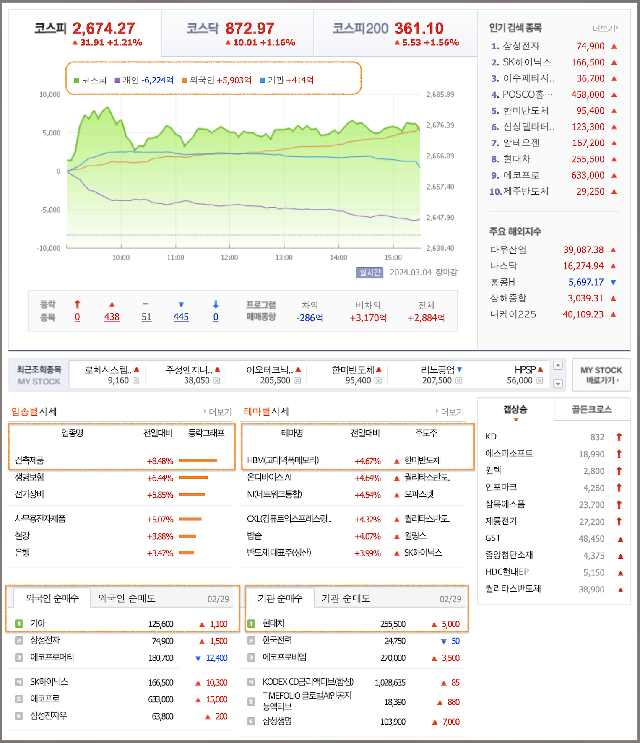Select the 외국인 순매수 tab
This screenshot has height=743, width=640.
[x=52, y=598]
